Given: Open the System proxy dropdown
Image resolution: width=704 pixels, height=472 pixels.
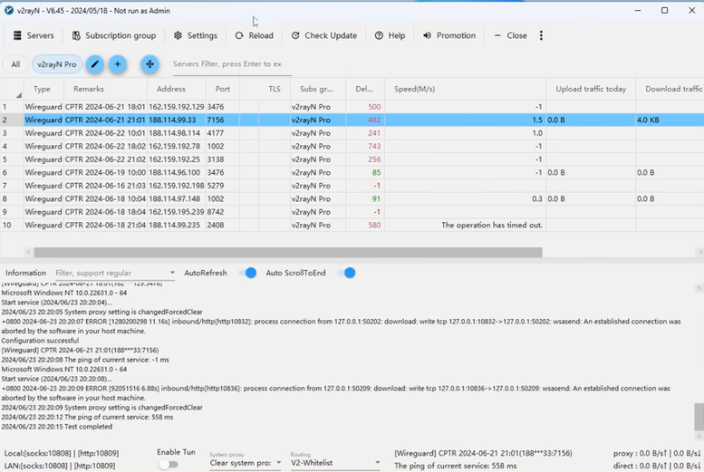Looking at the screenshot, I should coord(246,463).
